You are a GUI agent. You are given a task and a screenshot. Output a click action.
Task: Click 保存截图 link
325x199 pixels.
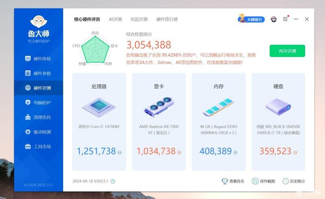pyautogui.click(x=263, y=181)
